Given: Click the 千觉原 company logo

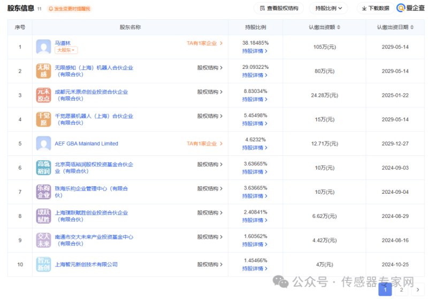Looking at the screenshot, I should coord(43,119).
